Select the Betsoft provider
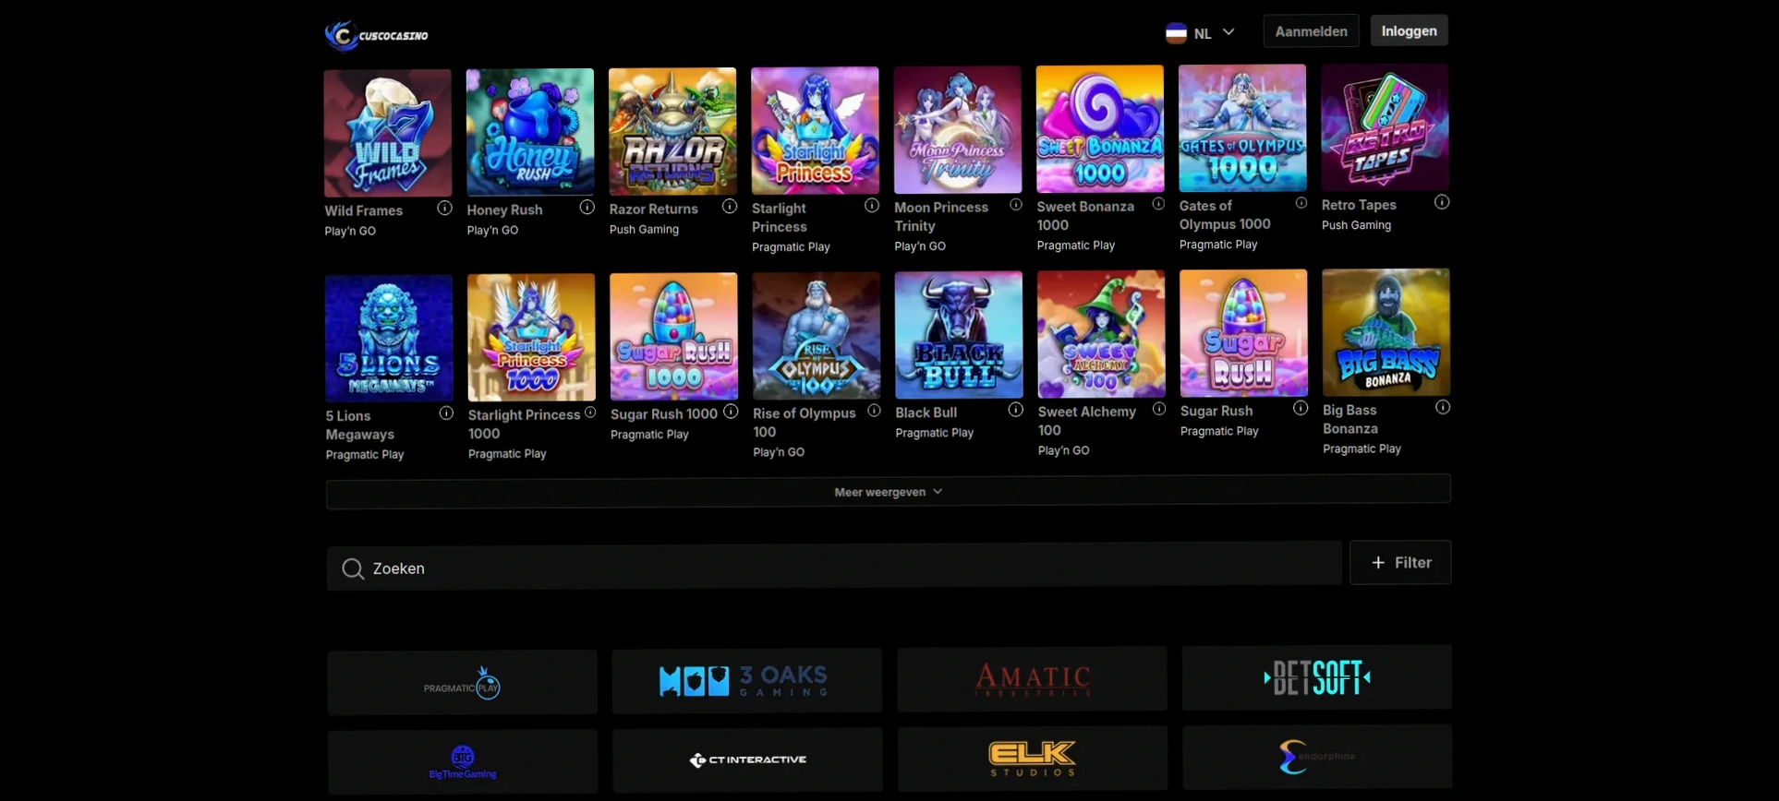Screen dimensions: 1779x801 1317,677
